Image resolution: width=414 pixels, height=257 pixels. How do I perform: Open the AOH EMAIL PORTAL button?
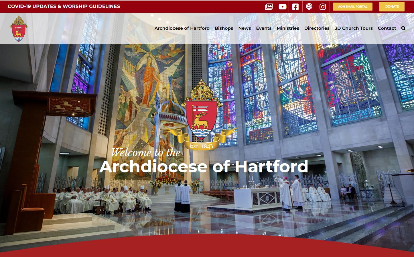point(352,6)
